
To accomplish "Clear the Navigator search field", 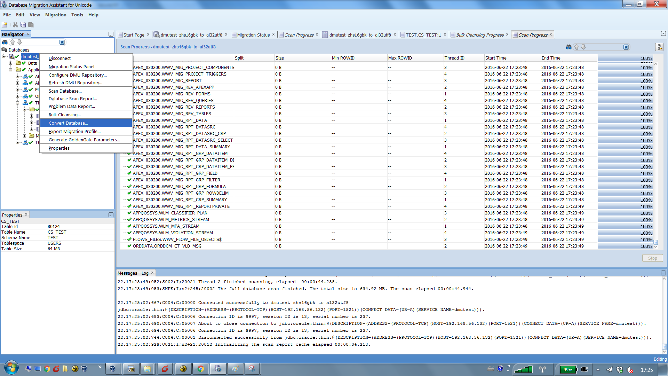I will coord(62,42).
